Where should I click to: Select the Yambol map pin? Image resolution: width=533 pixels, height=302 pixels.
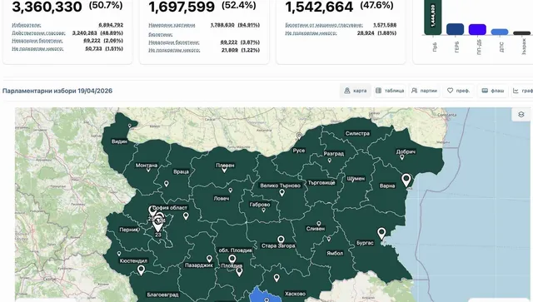point(329,239)
